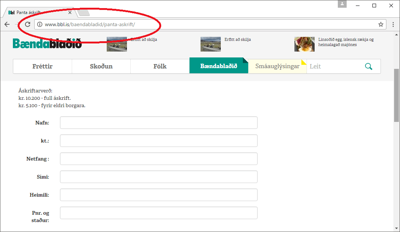The height and width of the screenshot is (232, 400).
Task: Click the first road landscape thumbnail
Action: 117,44
